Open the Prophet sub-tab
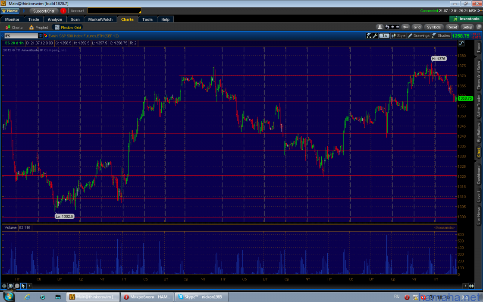The image size is (483, 302). [38, 28]
